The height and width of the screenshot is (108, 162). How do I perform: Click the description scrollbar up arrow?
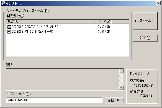[x=121, y=71]
